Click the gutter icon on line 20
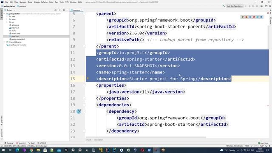 pyautogui.click(x=79, y=111)
